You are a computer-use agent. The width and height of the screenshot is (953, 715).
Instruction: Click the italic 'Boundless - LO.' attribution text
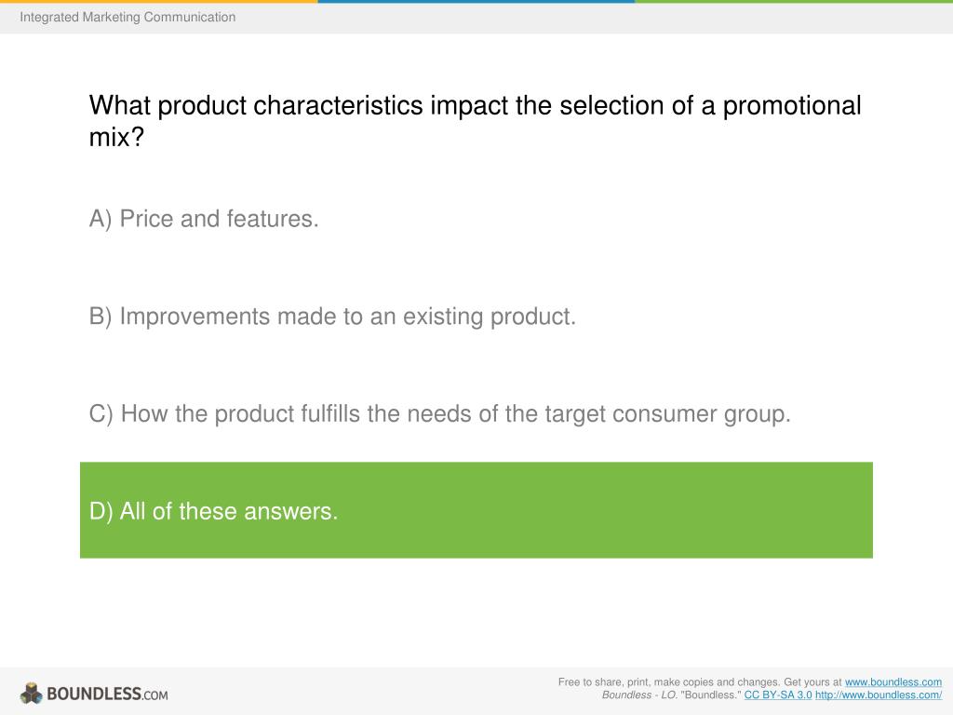tap(639, 695)
